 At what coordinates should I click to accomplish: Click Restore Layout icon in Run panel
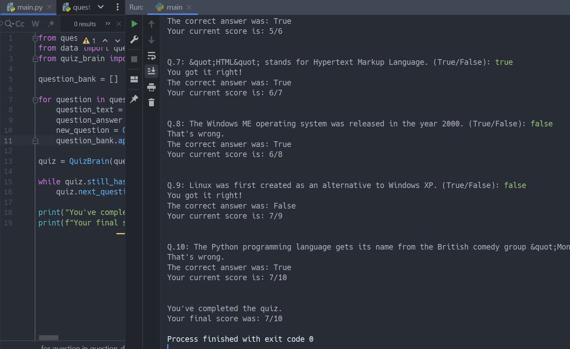click(134, 79)
